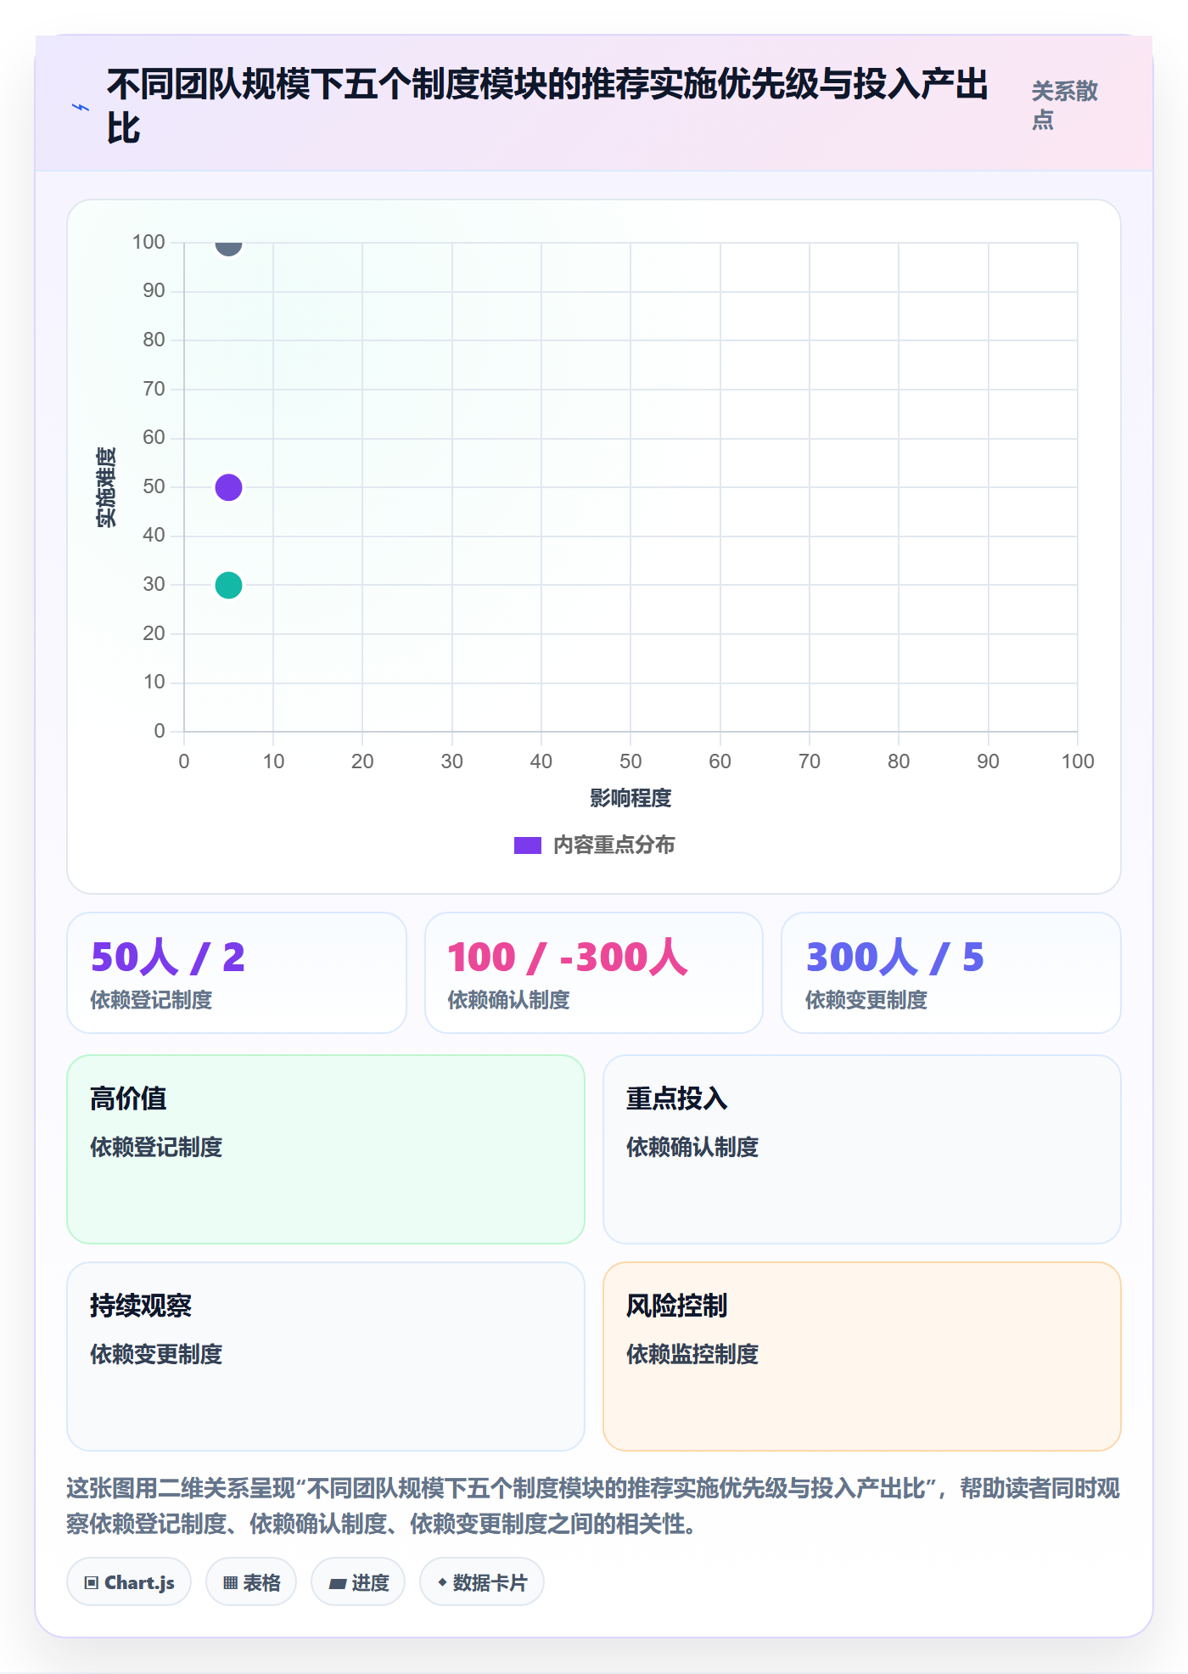Click the lightning bolt icon beside the title
The width and height of the screenshot is (1188, 1674).
81,107
